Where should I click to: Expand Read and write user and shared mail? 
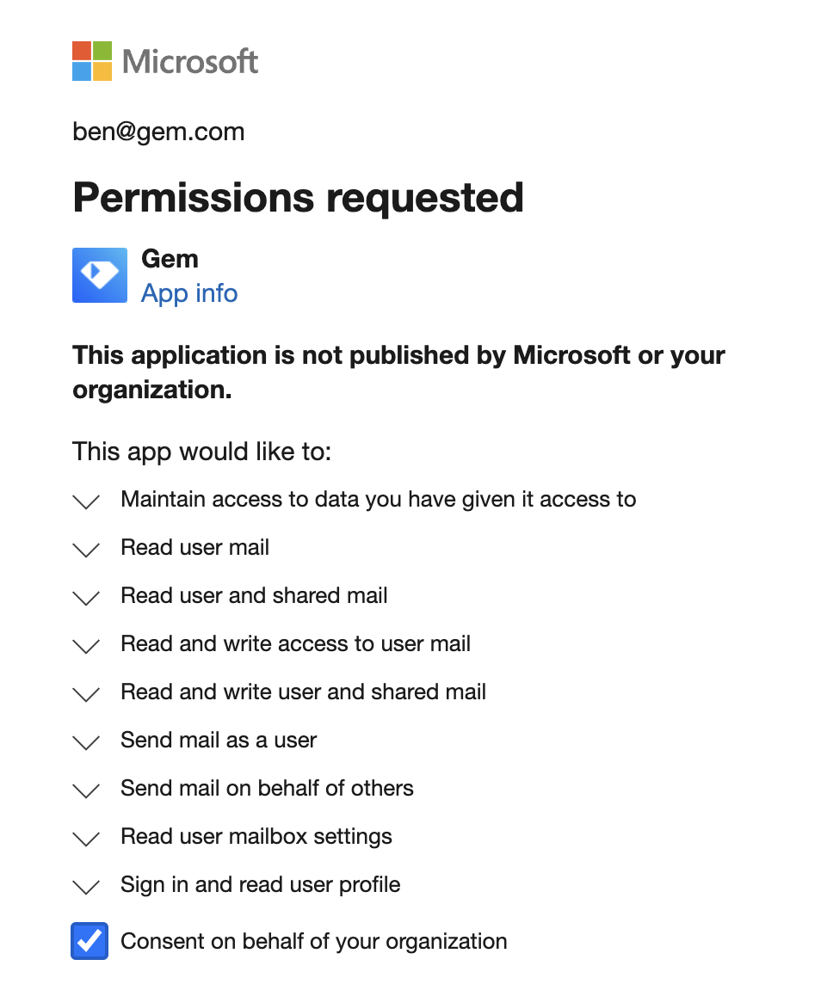tap(86, 693)
